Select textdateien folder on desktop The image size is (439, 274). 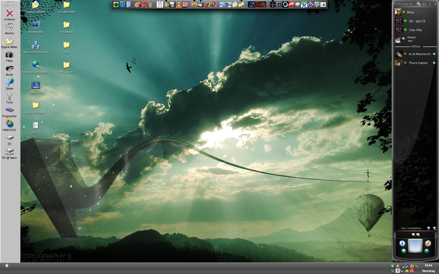(67, 27)
